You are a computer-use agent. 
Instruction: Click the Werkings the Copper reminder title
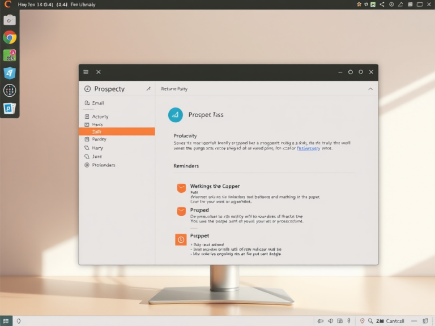pos(215,186)
